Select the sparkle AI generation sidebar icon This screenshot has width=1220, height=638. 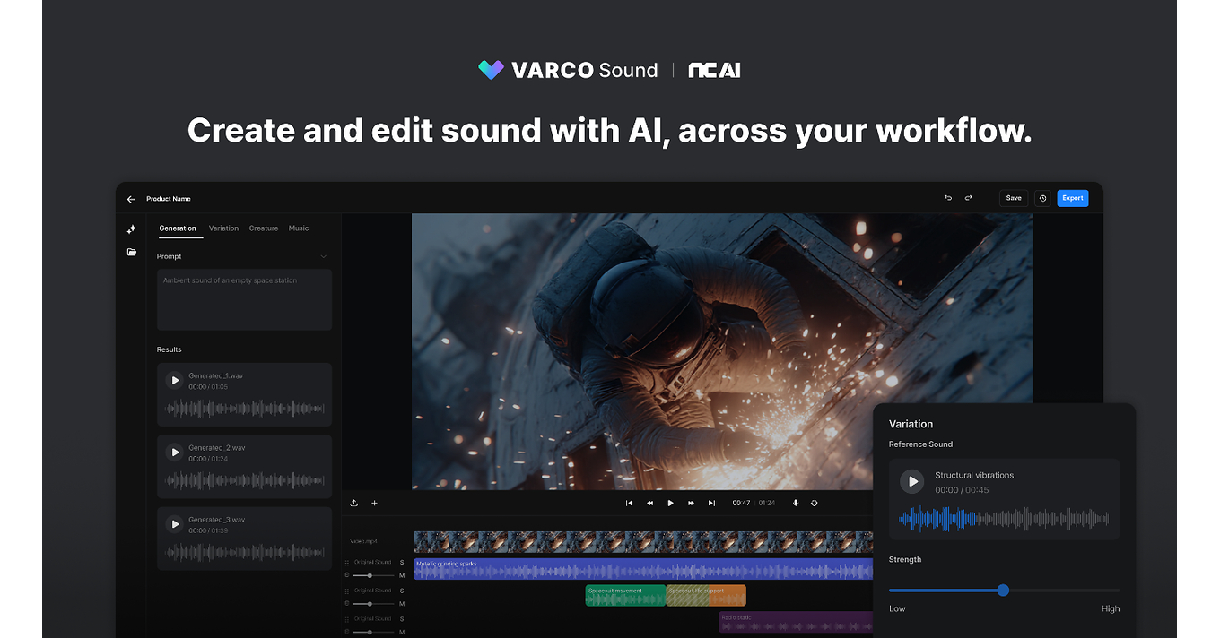[x=132, y=229]
